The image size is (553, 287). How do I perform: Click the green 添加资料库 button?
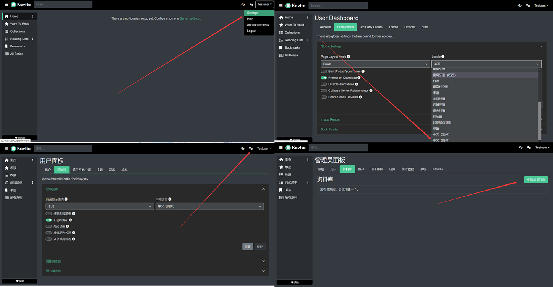pyautogui.click(x=536, y=179)
